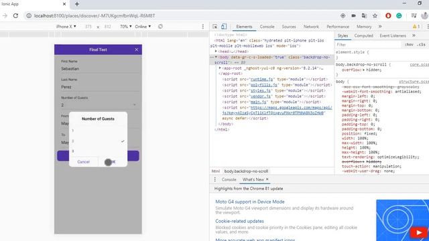Viewport: 429px width, 241px height.
Task: Activate the inspect element picker
Action: coord(214,27)
